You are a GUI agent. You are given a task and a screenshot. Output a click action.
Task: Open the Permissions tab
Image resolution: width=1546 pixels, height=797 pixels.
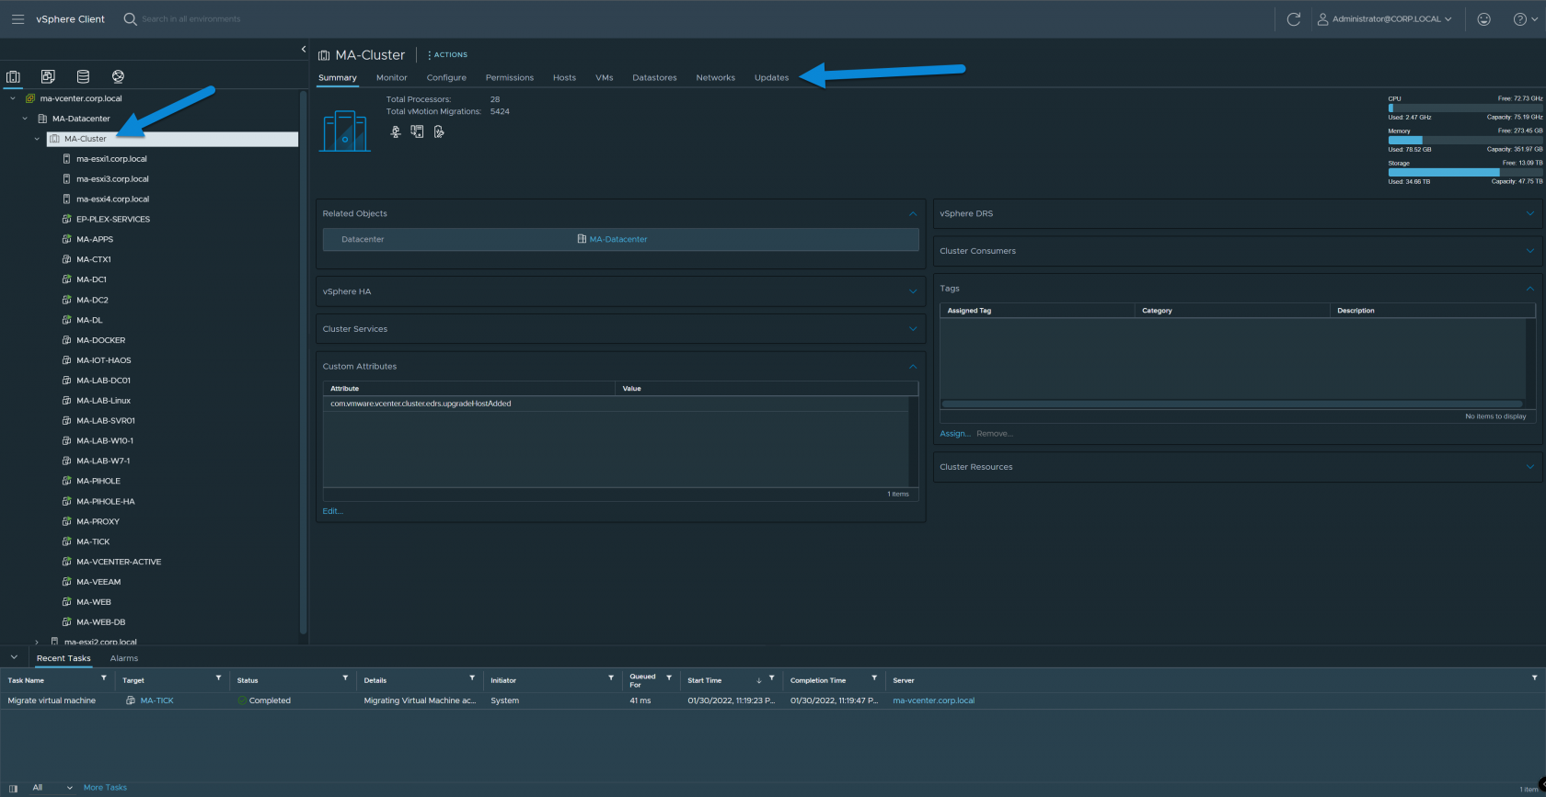point(510,77)
